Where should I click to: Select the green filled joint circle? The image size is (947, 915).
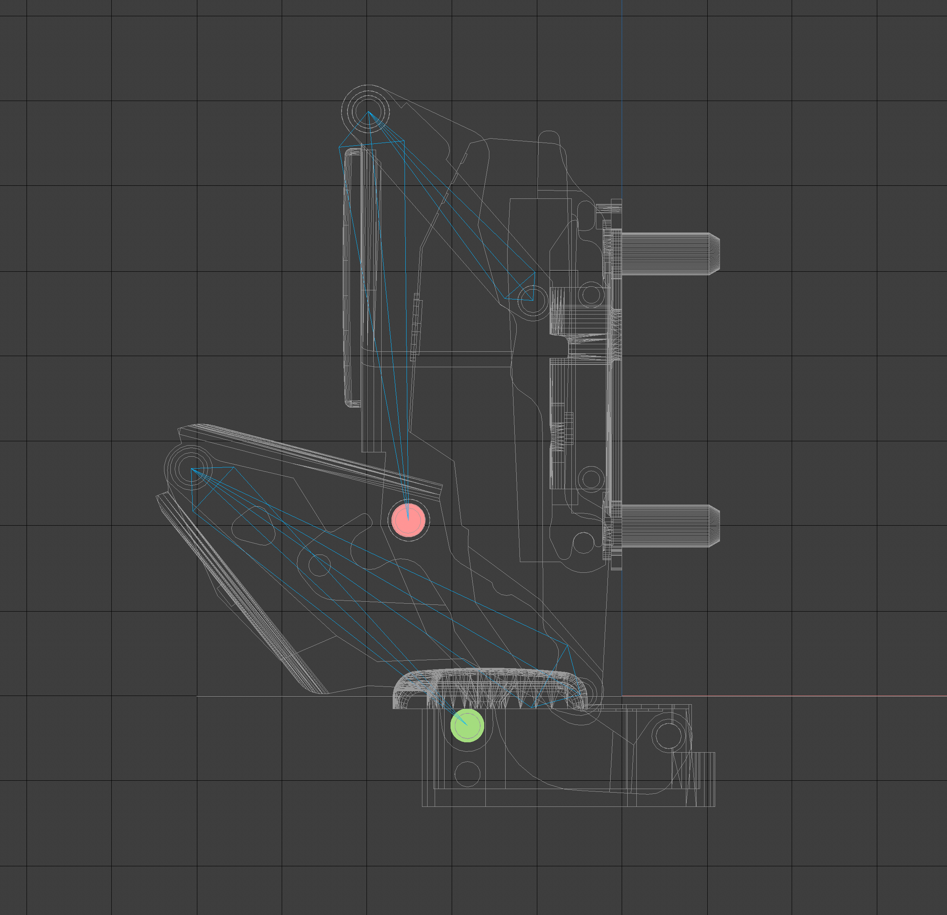467,725
